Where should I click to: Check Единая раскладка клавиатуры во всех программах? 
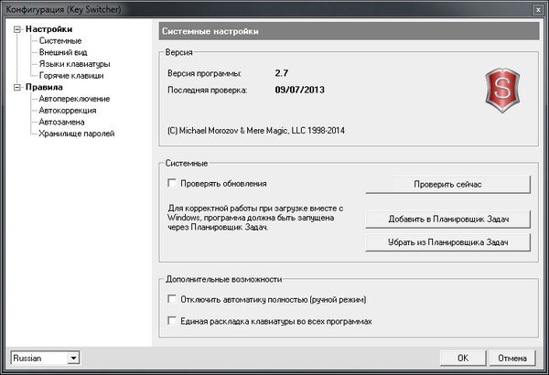(x=172, y=321)
